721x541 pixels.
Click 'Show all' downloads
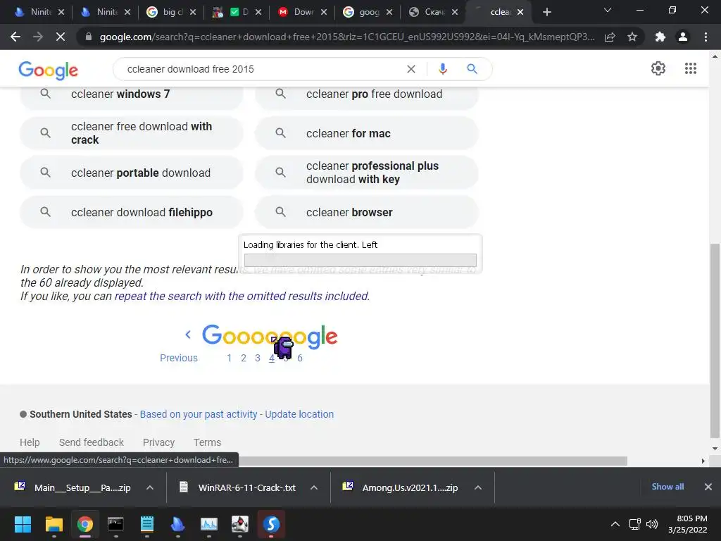coord(667,487)
